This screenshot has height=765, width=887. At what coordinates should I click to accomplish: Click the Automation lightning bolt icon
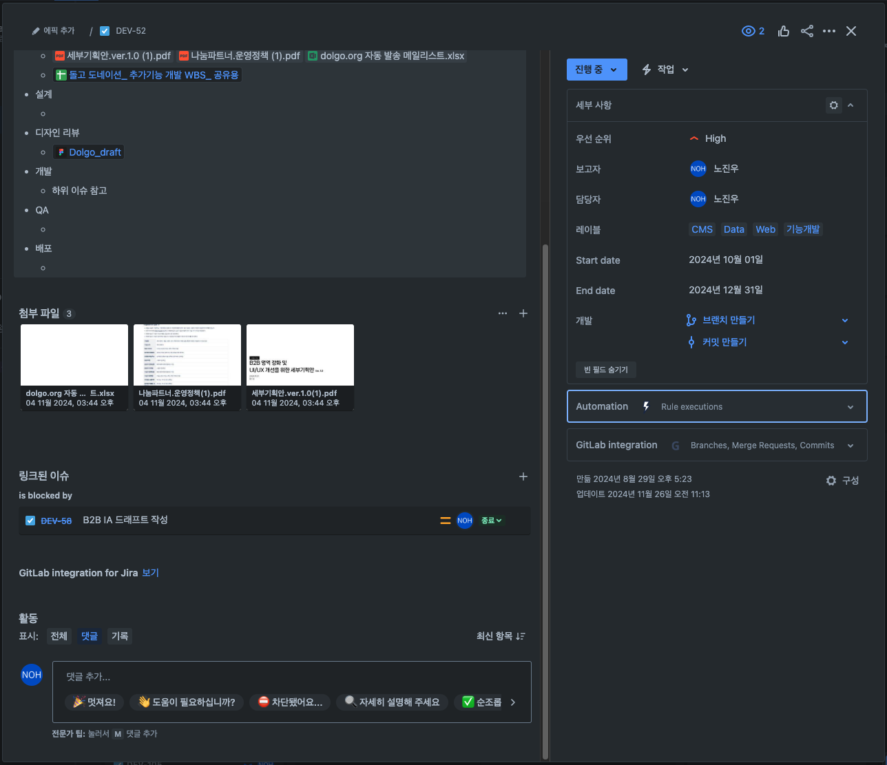tap(646, 407)
